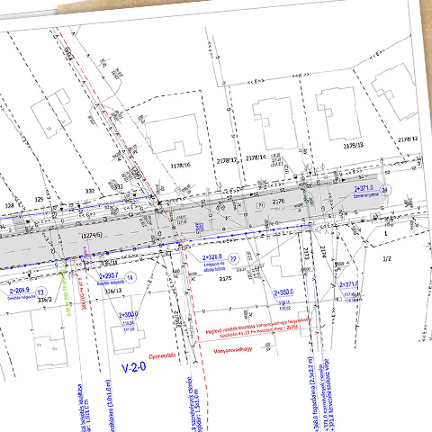Screen dimensions: 432x432
Task: Click parcel number 2178/16
Action: coord(181,166)
